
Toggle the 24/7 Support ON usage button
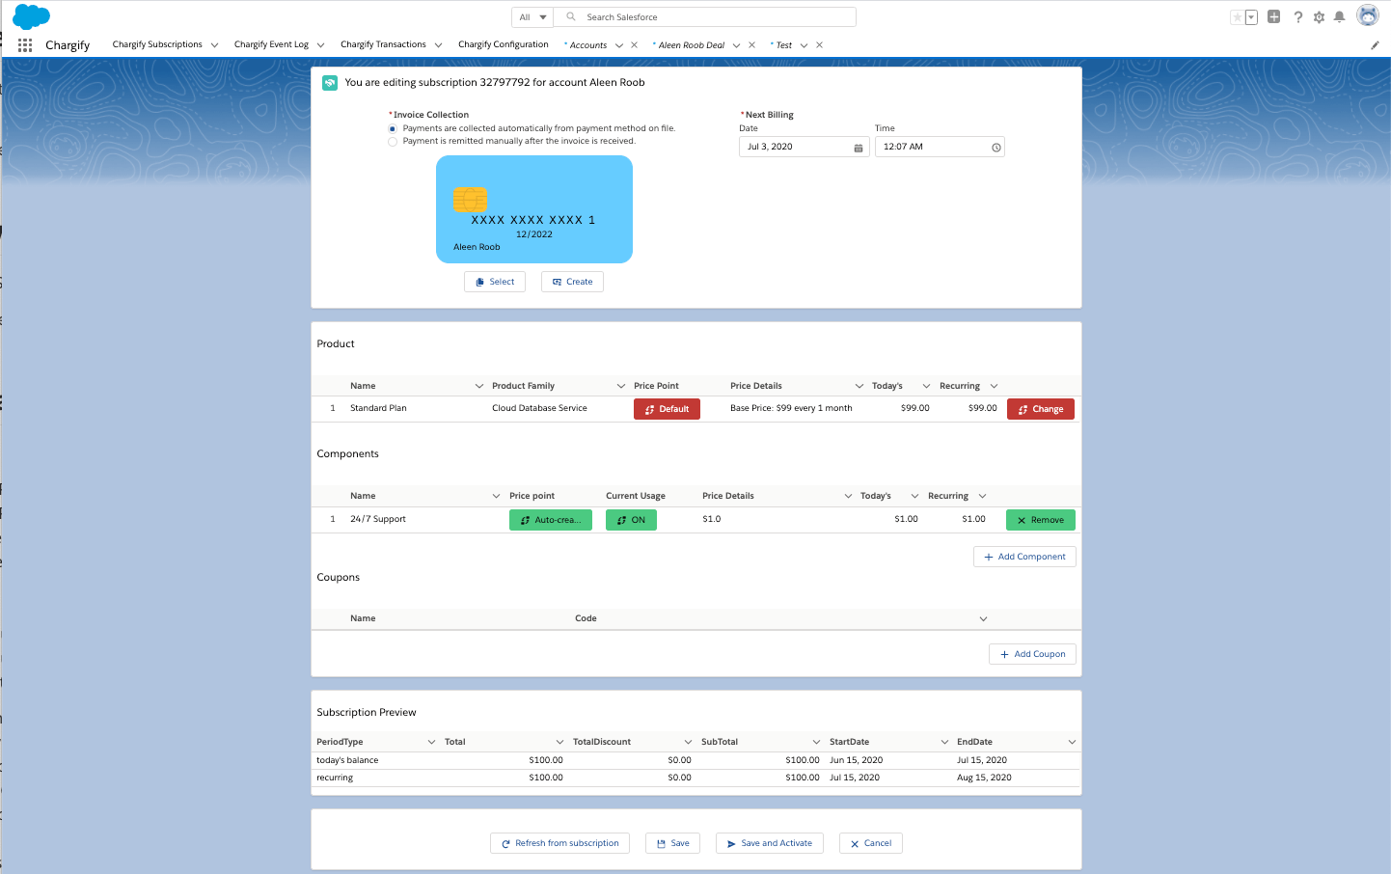tap(631, 520)
